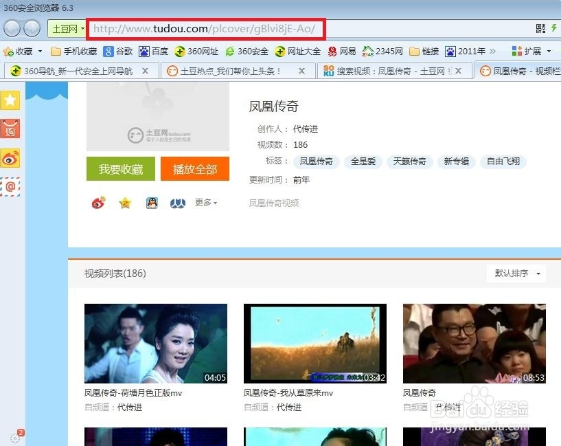Open the 2345网 bookmark

pos(382,52)
